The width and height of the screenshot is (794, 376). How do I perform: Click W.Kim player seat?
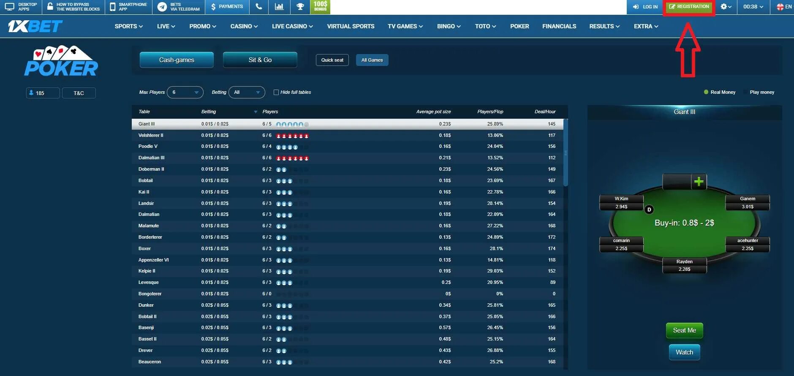click(621, 203)
